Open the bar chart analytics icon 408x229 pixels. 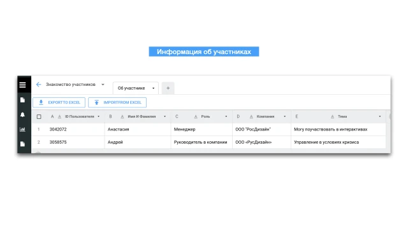23,129
